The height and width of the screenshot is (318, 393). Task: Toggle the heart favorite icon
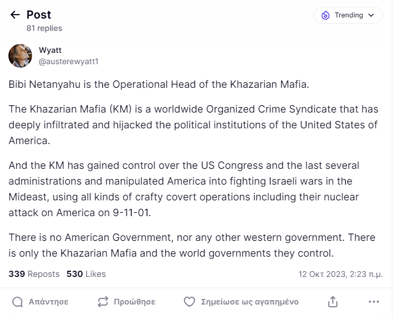[x=189, y=302]
